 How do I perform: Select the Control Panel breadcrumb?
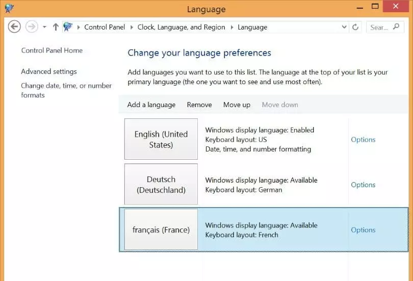(105, 27)
